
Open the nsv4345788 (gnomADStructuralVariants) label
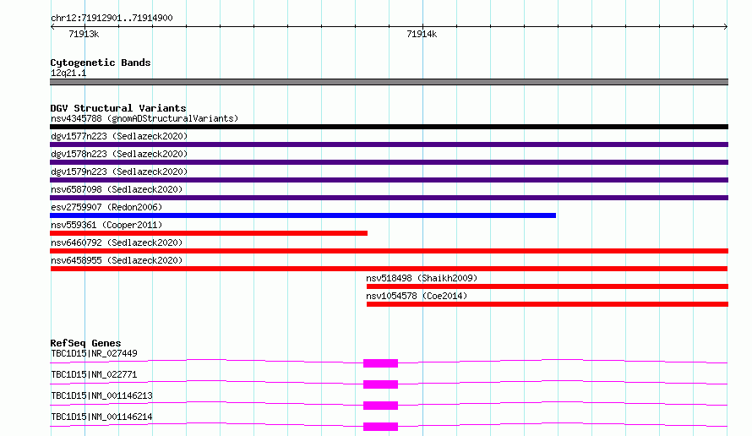coord(144,118)
